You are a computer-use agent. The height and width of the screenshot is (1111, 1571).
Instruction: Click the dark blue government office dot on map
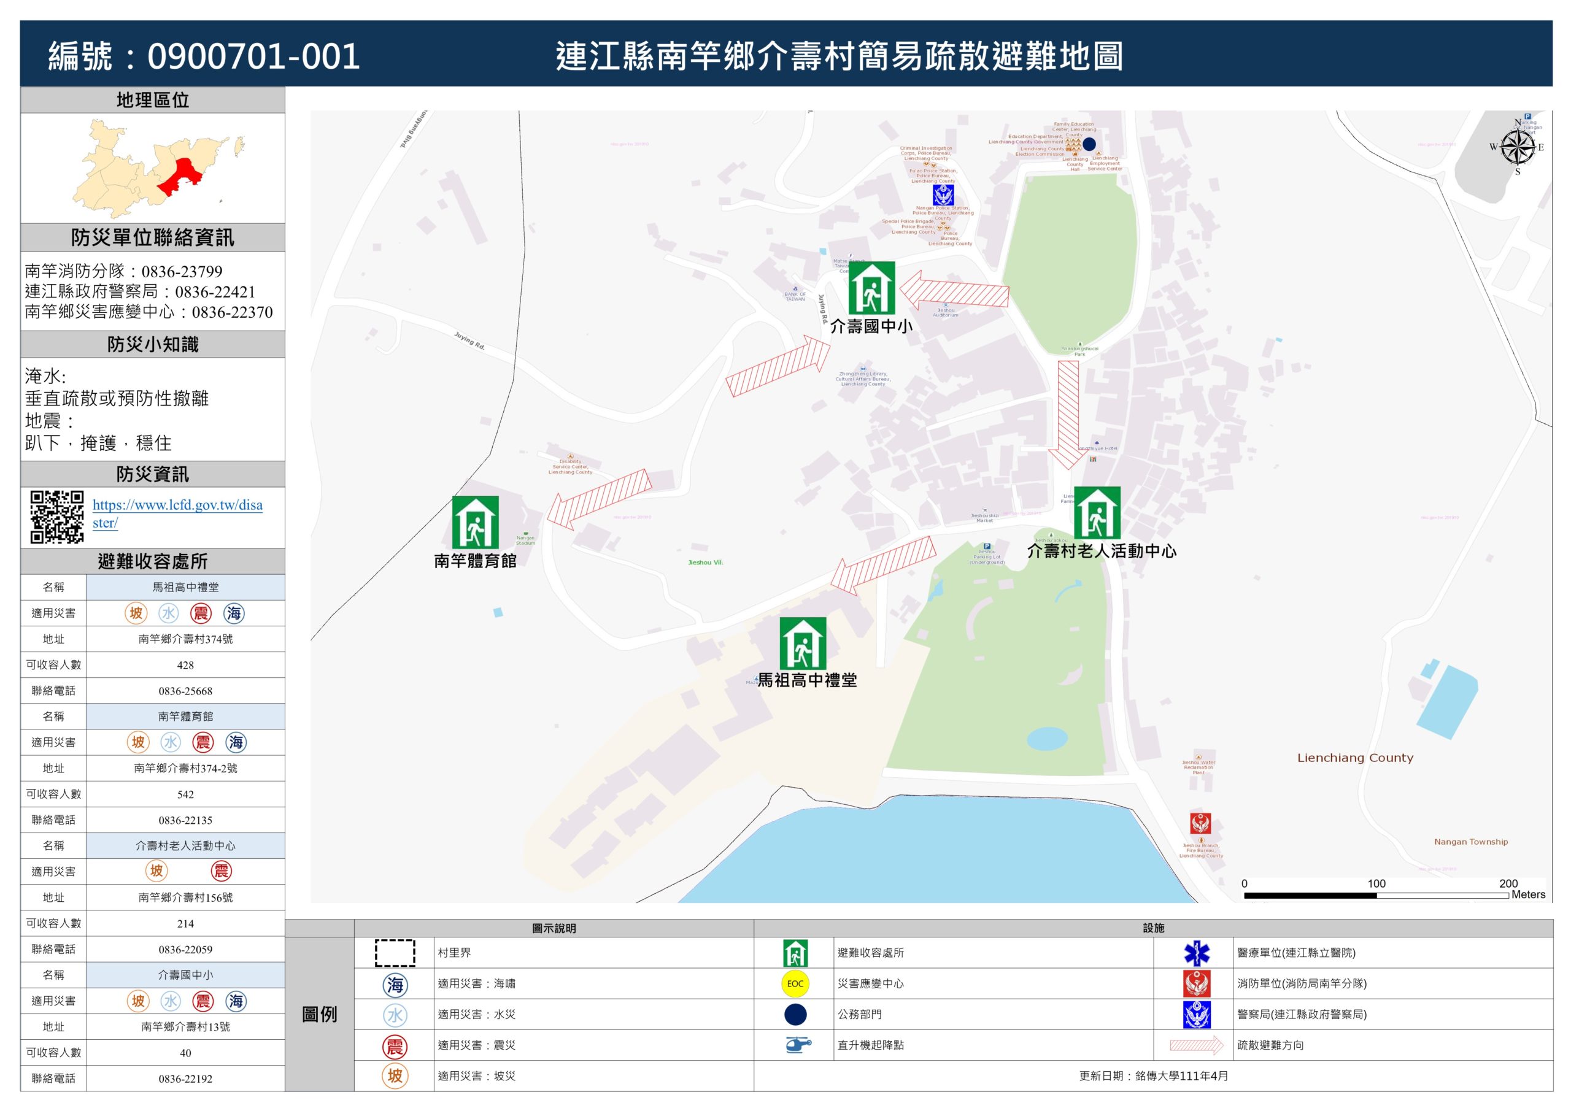(x=1089, y=144)
